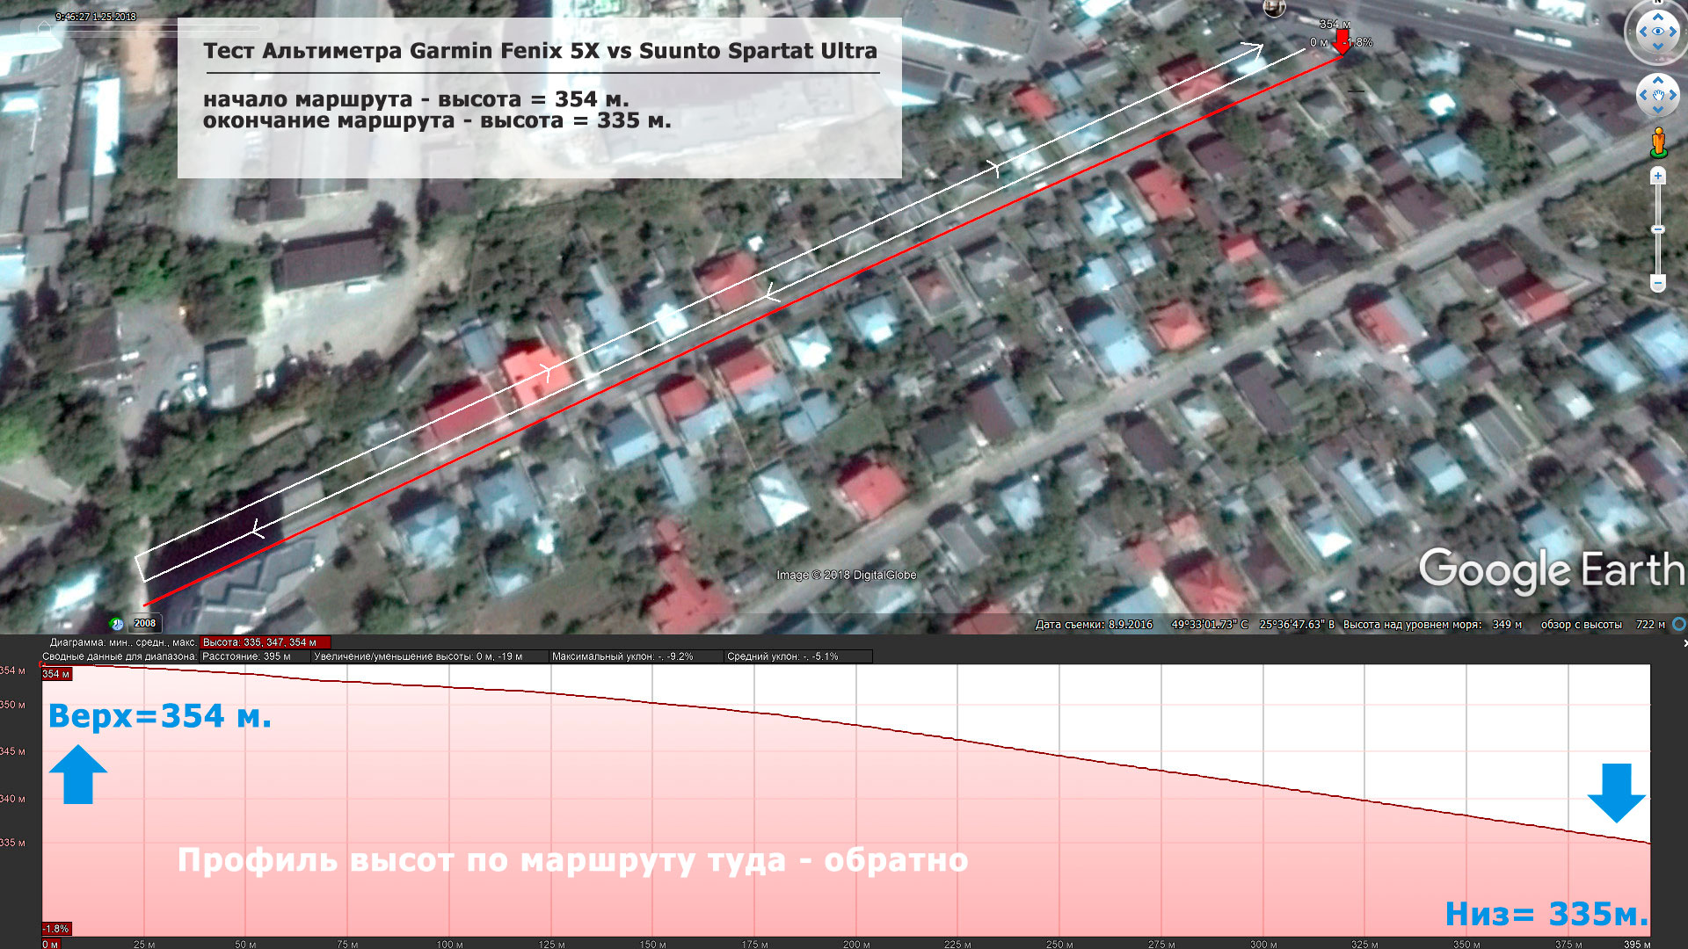The image size is (1688, 949).
Task: Pan the map down with the hand joystick
Action: pos(1658,111)
